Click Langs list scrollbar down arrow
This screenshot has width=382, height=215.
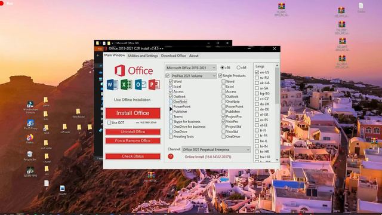[x=277, y=159]
